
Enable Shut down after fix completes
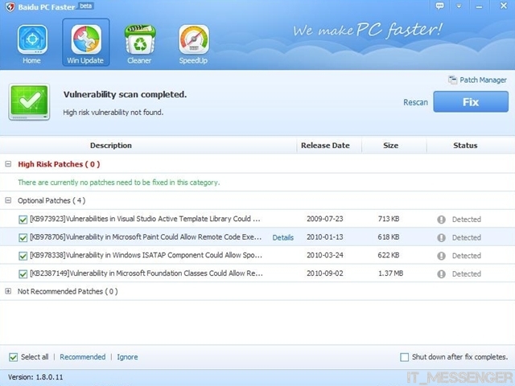coord(404,357)
